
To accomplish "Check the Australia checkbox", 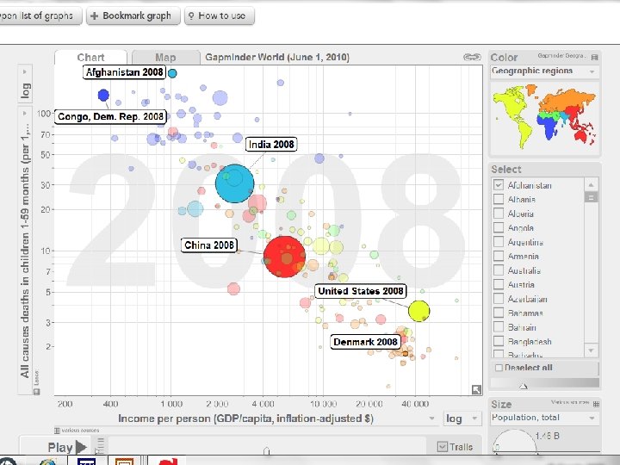I will [499, 270].
